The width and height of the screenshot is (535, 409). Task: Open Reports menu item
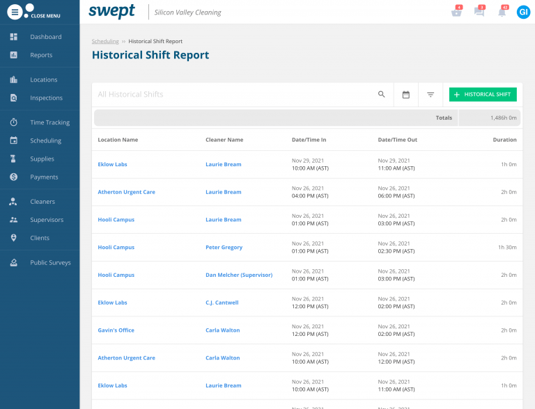point(41,55)
